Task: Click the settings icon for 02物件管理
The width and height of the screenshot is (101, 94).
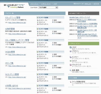Action: point(53,32)
